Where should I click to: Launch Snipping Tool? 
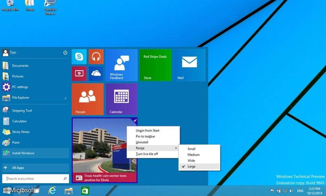pyautogui.click(x=35, y=111)
